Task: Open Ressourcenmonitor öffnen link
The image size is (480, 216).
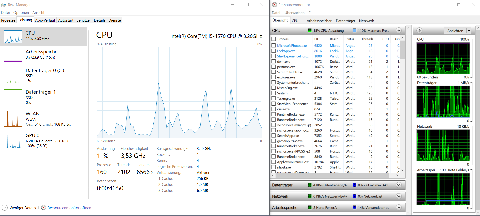Action: [69, 208]
